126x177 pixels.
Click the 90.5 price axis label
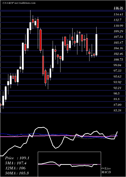pos(117,94)
